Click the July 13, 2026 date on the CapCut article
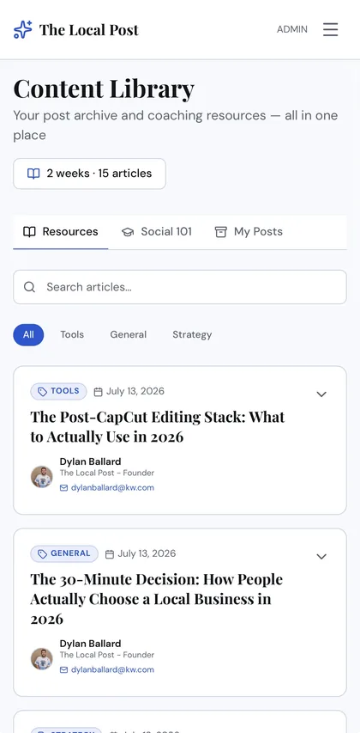 (x=135, y=391)
